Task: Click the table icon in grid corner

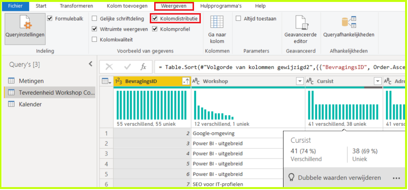Action: [106, 81]
